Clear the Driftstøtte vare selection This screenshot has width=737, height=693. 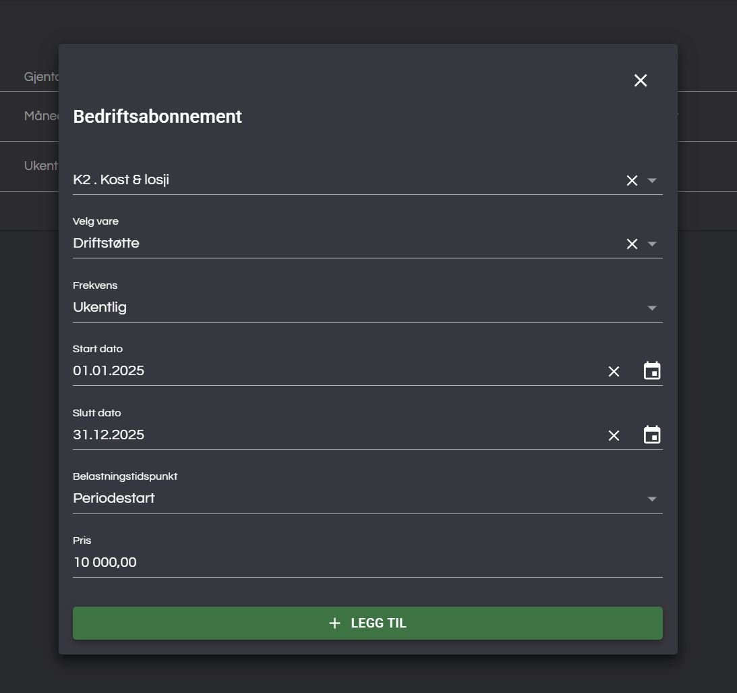pos(632,244)
